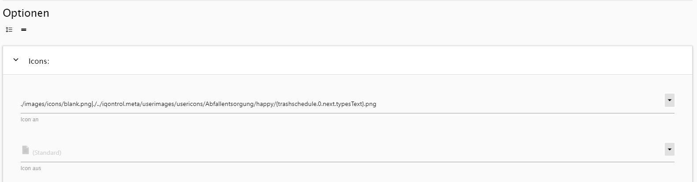
Task: Click into the Icon an path field
Action: tap(485, 104)
